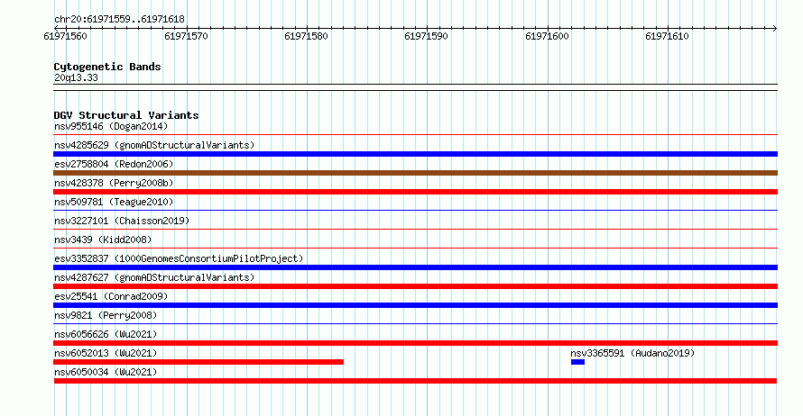The image size is (803, 416).
Task: Select the nsv4285629 blue variant bar
Action: (415, 154)
